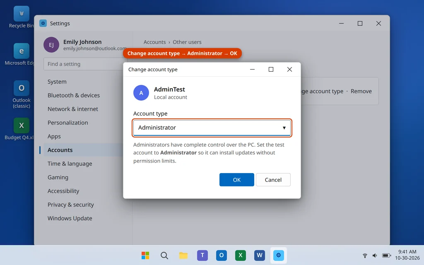Image resolution: width=424 pixels, height=265 pixels.
Task: Maximize the Change account type dialog
Action: tap(271, 70)
